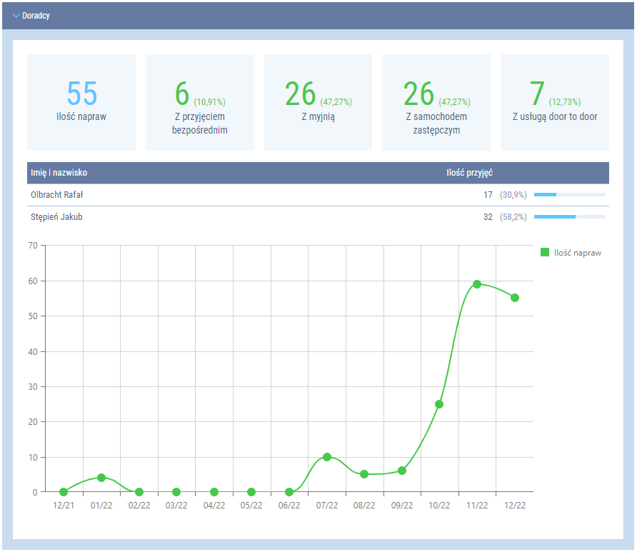The height and width of the screenshot is (552, 637).
Task: Sort by Imię i nazwisko column header
Action: [59, 173]
